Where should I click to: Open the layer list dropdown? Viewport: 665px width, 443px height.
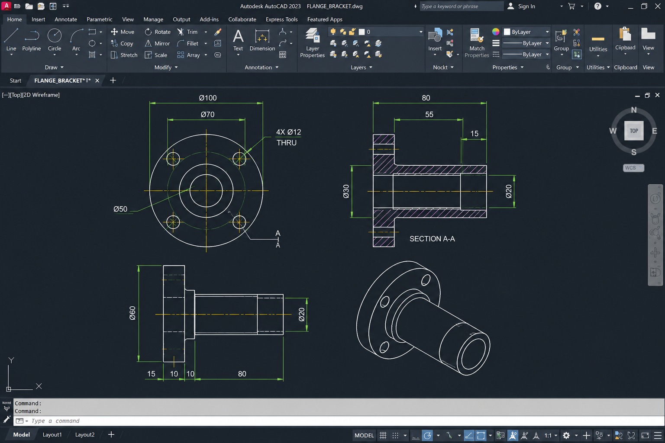pos(421,32)
